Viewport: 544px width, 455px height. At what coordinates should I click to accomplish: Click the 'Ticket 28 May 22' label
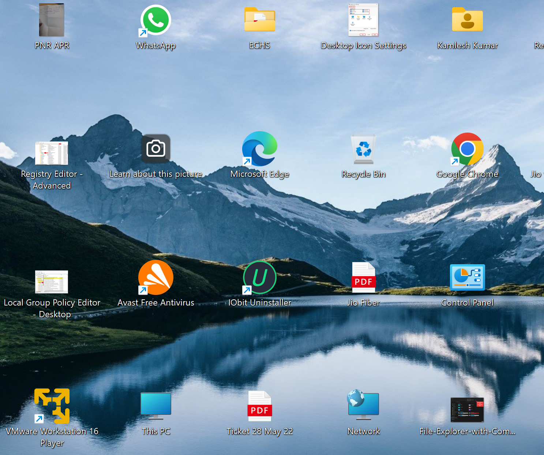(x=260, y=432)
